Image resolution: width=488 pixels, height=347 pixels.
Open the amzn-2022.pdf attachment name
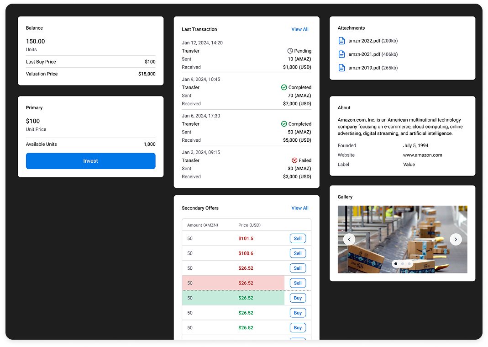[364, 41]
